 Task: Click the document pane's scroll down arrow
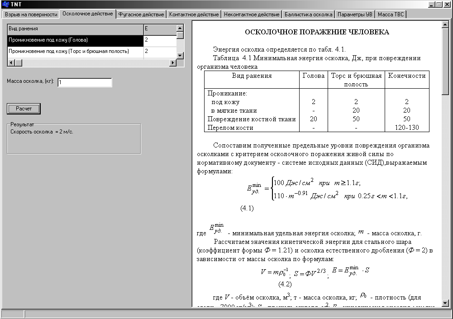(445, 303)
